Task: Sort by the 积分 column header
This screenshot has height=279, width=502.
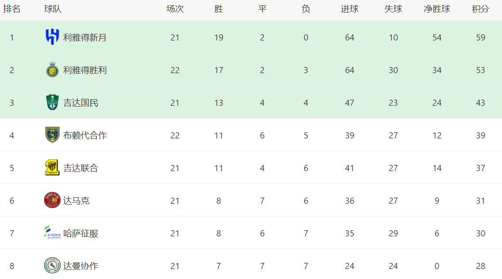Action: (x=480, y=9)
